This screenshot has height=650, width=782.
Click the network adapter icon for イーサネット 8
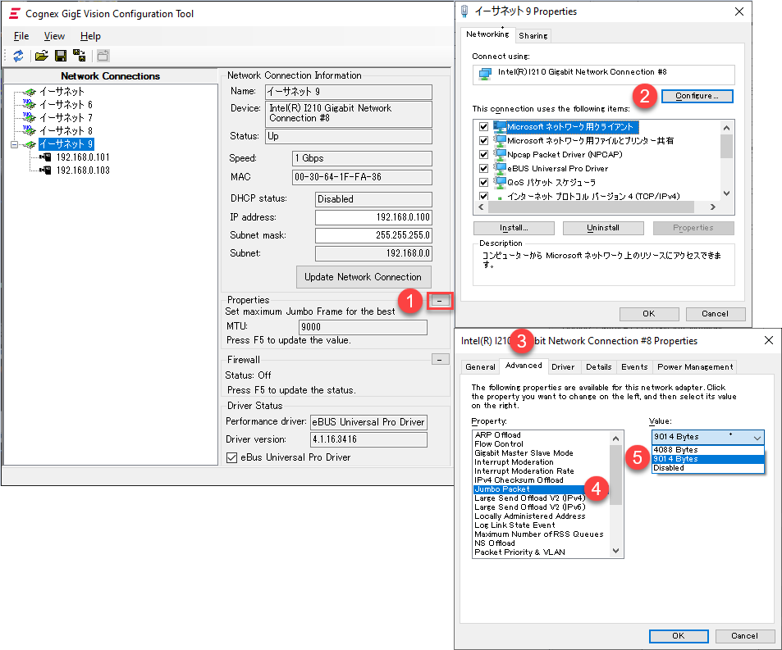click(30, 131)
